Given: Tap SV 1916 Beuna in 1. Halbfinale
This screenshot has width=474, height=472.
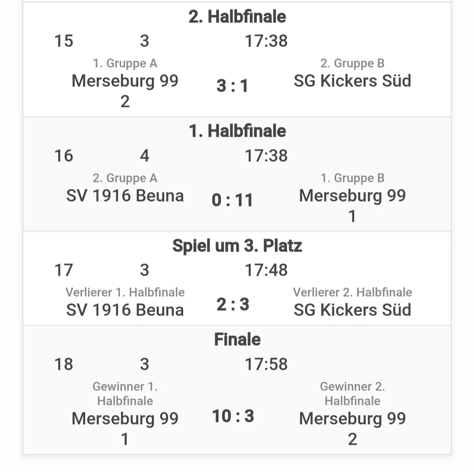Looking at the screenshot, I should click(x=125, y=195).
